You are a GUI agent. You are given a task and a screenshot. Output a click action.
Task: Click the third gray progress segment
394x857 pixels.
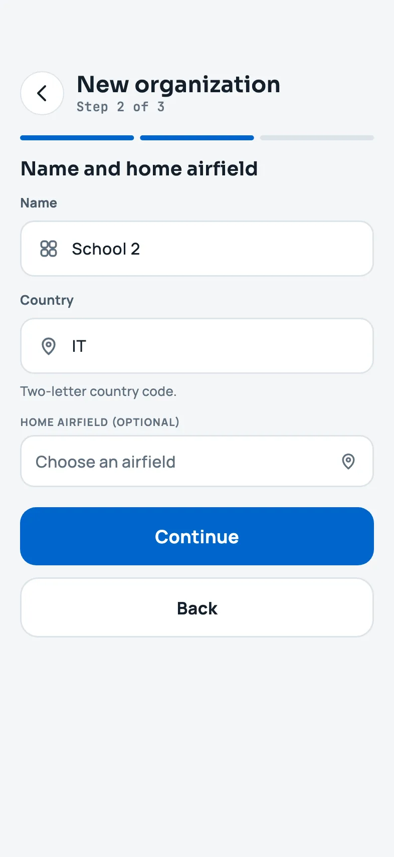click(x=317, y=138)
